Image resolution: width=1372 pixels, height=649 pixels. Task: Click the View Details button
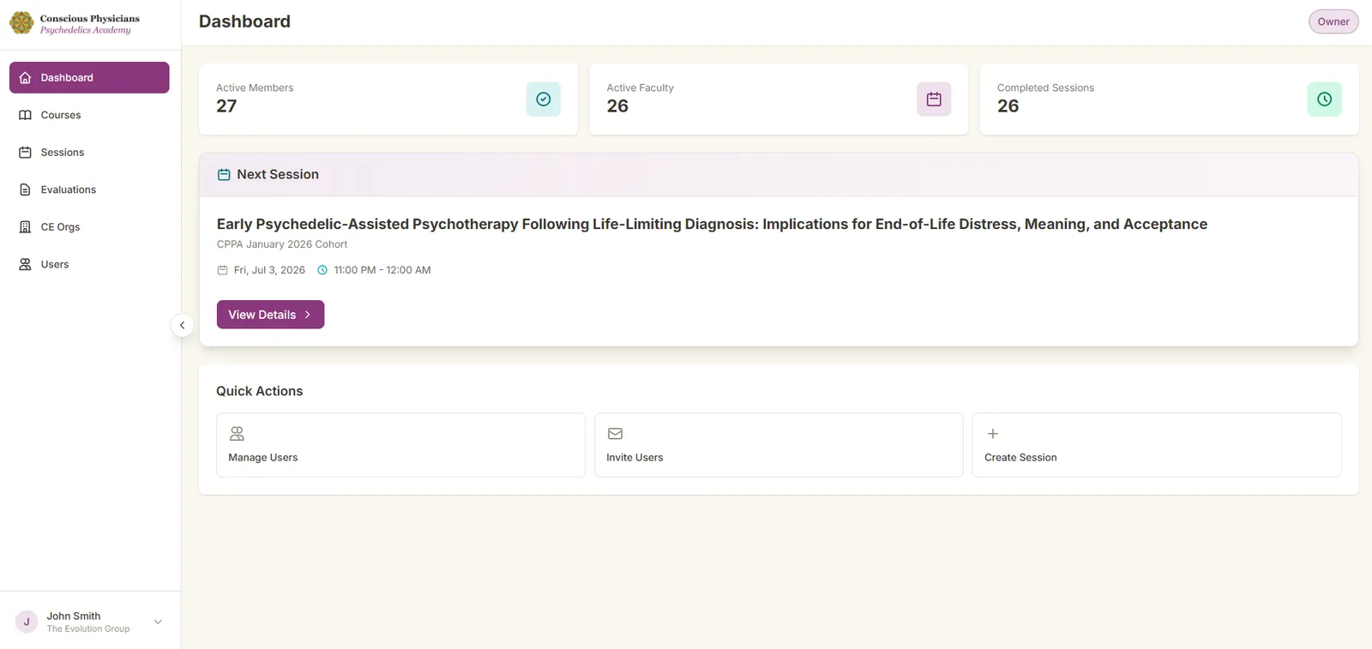coord(270,315)
